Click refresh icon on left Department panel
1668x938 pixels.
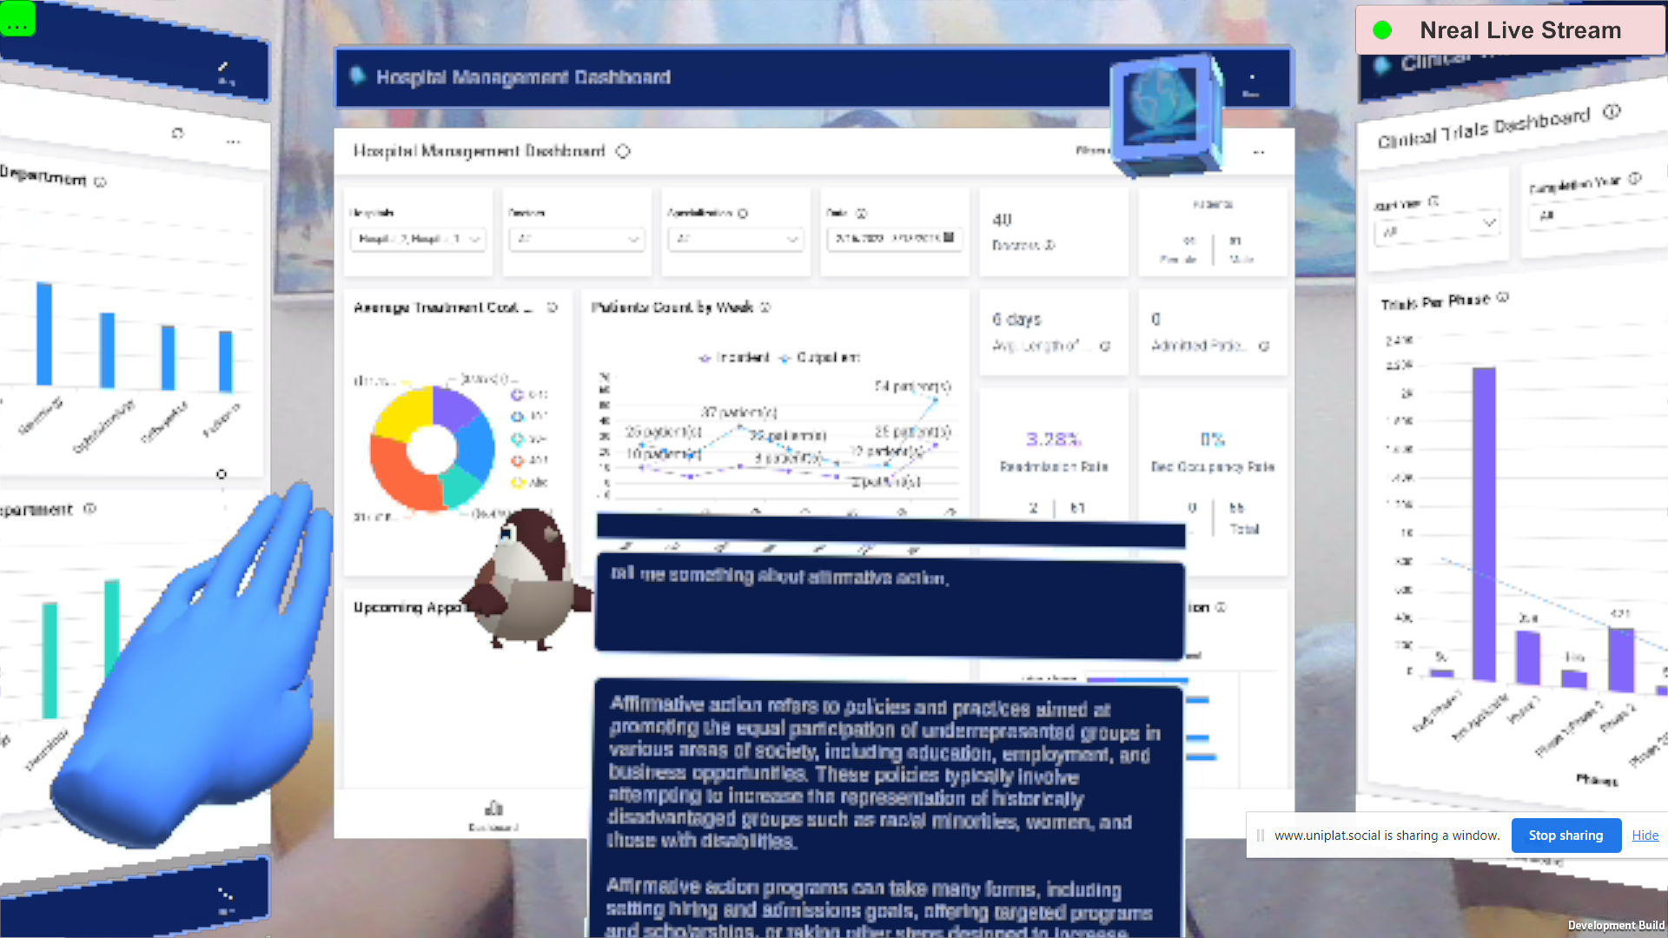point(178,133)
